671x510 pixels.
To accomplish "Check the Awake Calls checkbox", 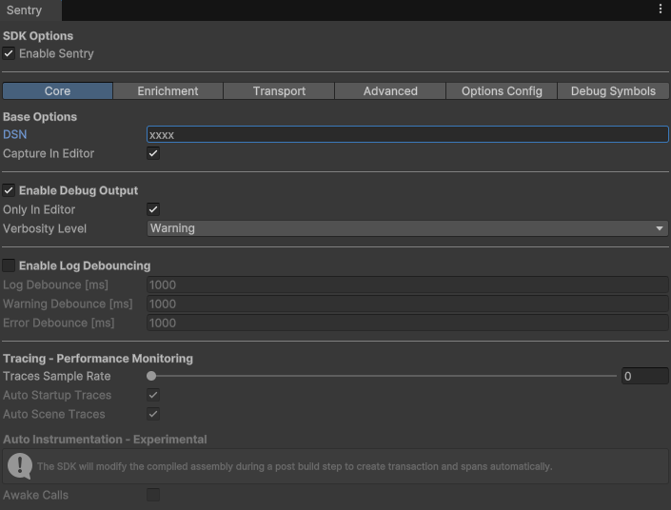I will 153,495.
